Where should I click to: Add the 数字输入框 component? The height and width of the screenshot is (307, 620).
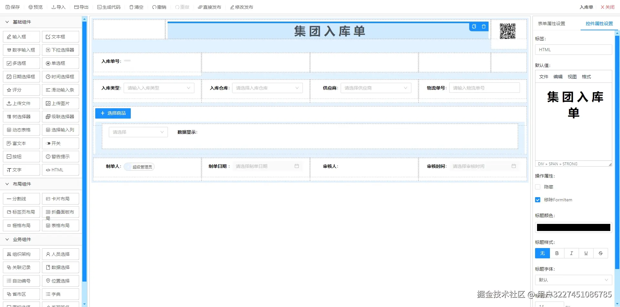(22, 50)
